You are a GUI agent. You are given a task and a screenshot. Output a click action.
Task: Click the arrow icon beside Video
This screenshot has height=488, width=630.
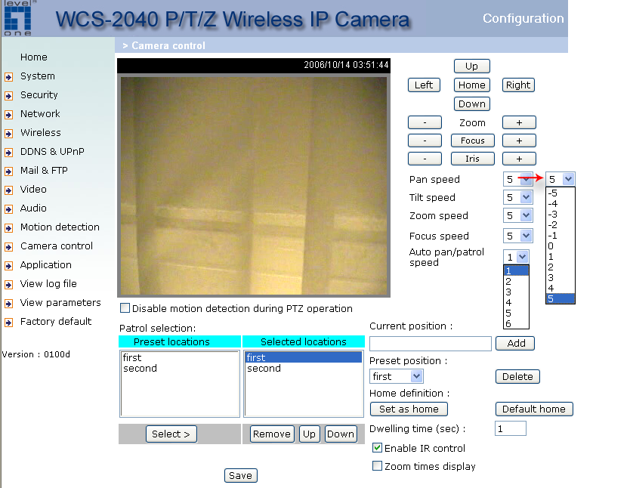click(9, 190)
